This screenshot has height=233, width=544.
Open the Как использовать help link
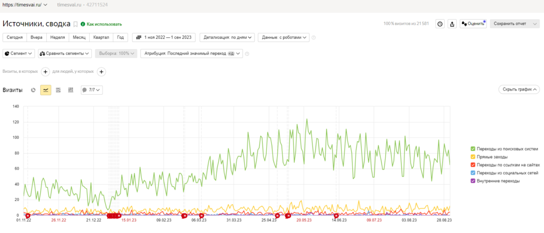(x=104, y=24)
